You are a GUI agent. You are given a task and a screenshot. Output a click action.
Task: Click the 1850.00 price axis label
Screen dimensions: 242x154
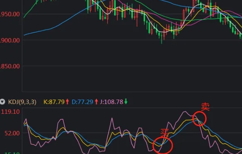(10, 67)
